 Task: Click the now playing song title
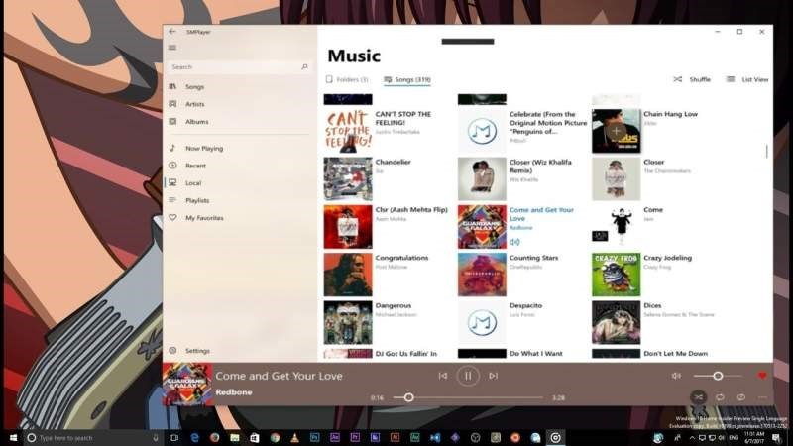coord(280,376)
